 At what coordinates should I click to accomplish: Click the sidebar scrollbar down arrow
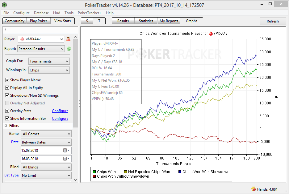point(75,180)
